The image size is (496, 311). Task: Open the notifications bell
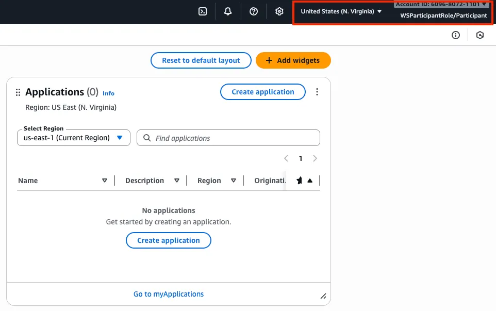[x=228, y=11]
